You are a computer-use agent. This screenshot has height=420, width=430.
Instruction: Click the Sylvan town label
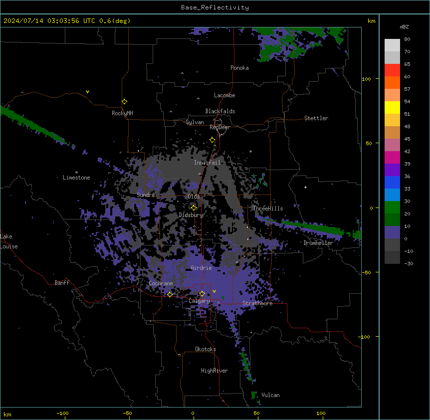click(195, 122)
